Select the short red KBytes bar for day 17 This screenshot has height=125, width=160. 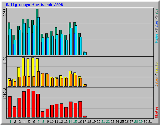tap(85, 117)
